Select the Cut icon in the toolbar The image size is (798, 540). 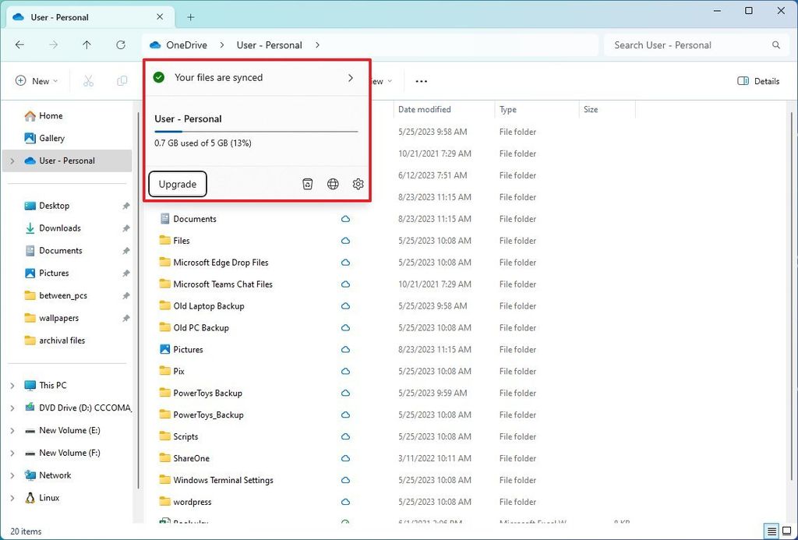click(88, 81)
